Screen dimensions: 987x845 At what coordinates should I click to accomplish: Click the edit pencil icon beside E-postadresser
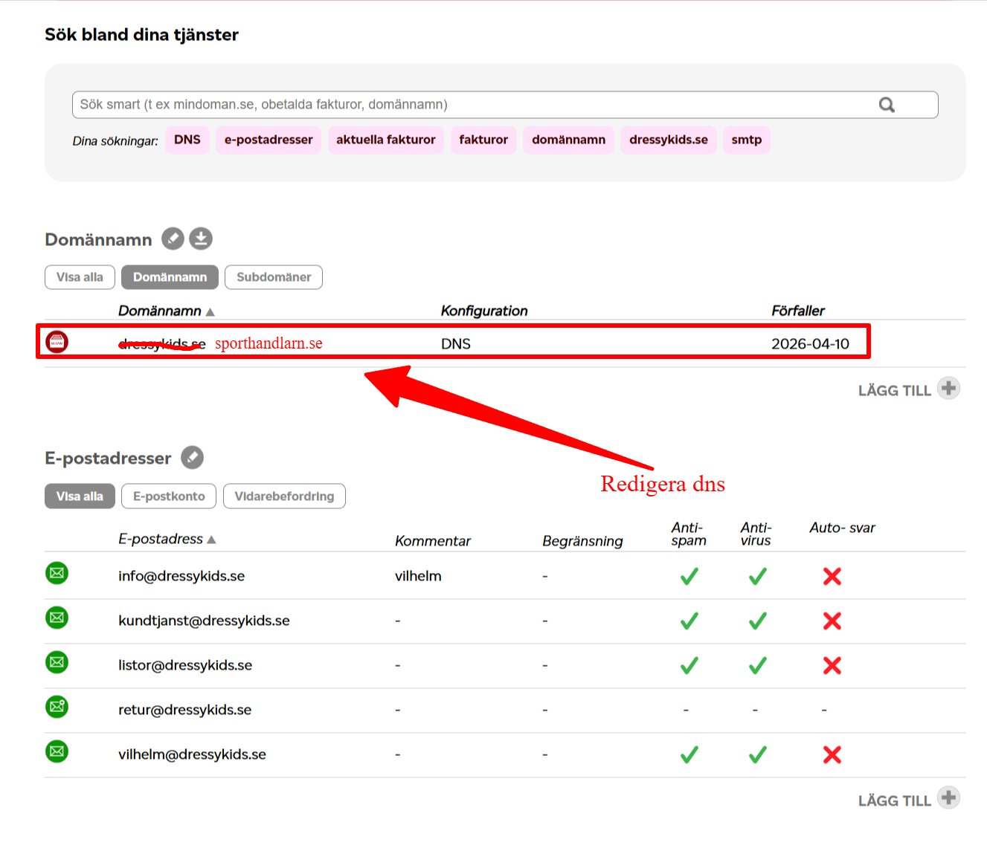point(192,457)
